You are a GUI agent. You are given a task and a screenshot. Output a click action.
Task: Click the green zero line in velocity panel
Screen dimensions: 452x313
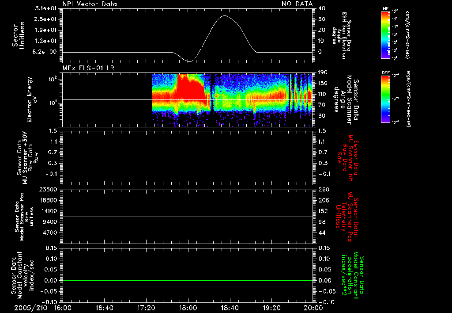tap(188, 280)
